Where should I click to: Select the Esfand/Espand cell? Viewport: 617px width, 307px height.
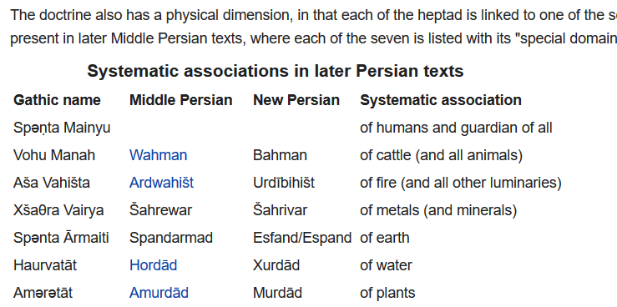[302, 238]
